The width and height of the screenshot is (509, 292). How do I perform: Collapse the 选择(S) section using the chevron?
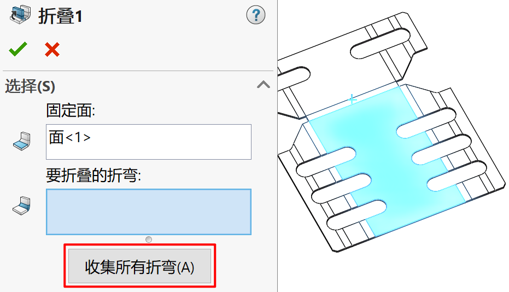(264, 85)
